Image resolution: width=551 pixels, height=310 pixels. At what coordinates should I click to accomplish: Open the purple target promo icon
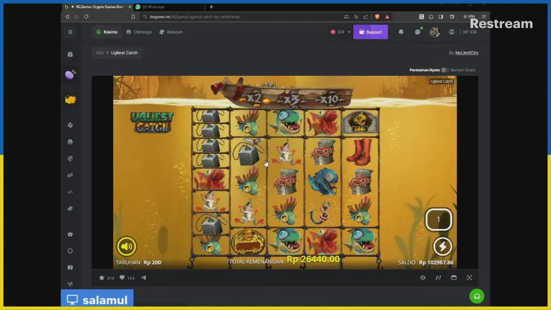tap(70, 75)
